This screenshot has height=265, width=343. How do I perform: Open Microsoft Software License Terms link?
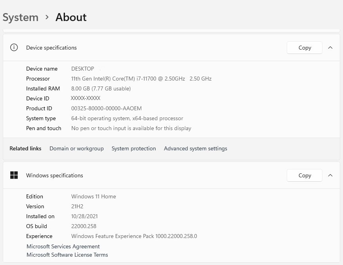pos(67,255)
